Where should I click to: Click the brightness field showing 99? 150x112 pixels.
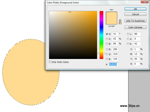(115, 44)
